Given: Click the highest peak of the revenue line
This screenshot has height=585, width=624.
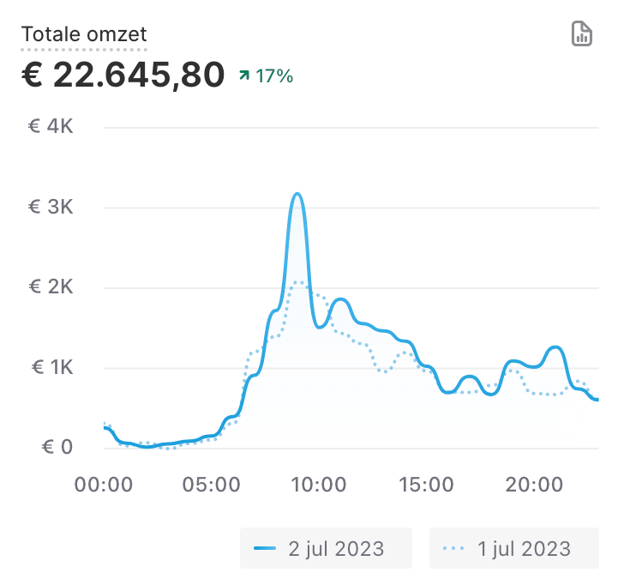Looking at the screenshot, I should click(297, 194).
